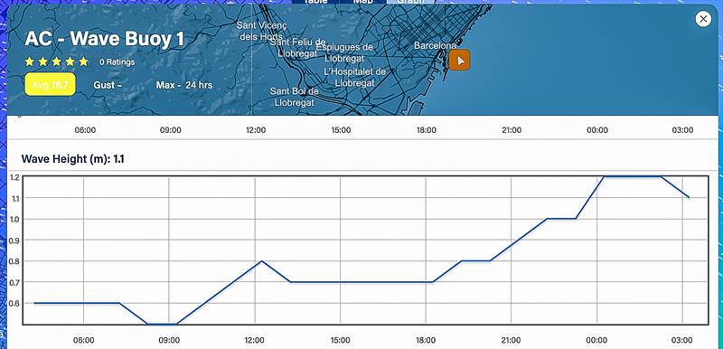Viewport: 723px width, 349px height.
Task: Switch to the Map tab
Action: click(x=363, y=2)
